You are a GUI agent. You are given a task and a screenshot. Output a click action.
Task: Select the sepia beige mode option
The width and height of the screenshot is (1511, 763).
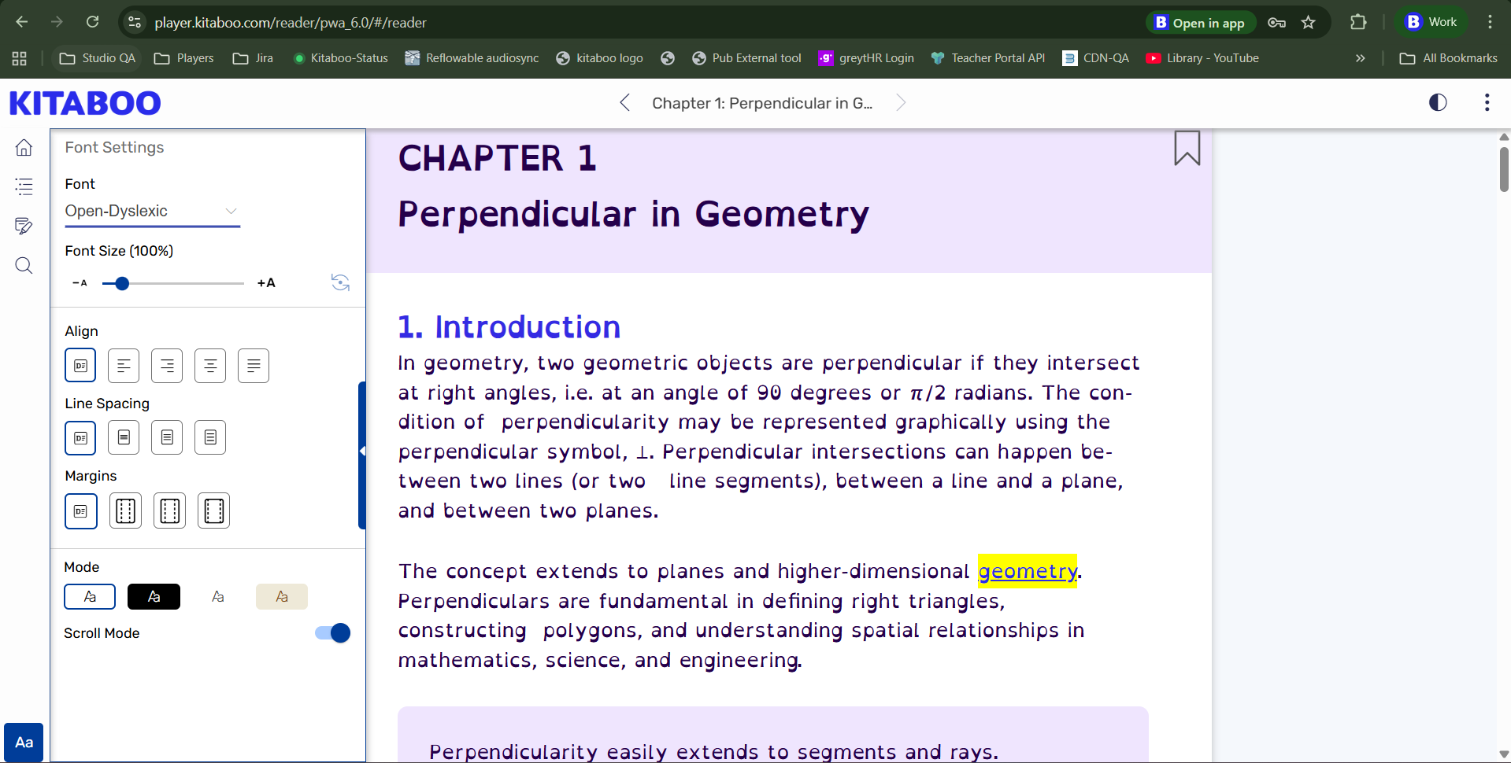click(x=281, y=597)
